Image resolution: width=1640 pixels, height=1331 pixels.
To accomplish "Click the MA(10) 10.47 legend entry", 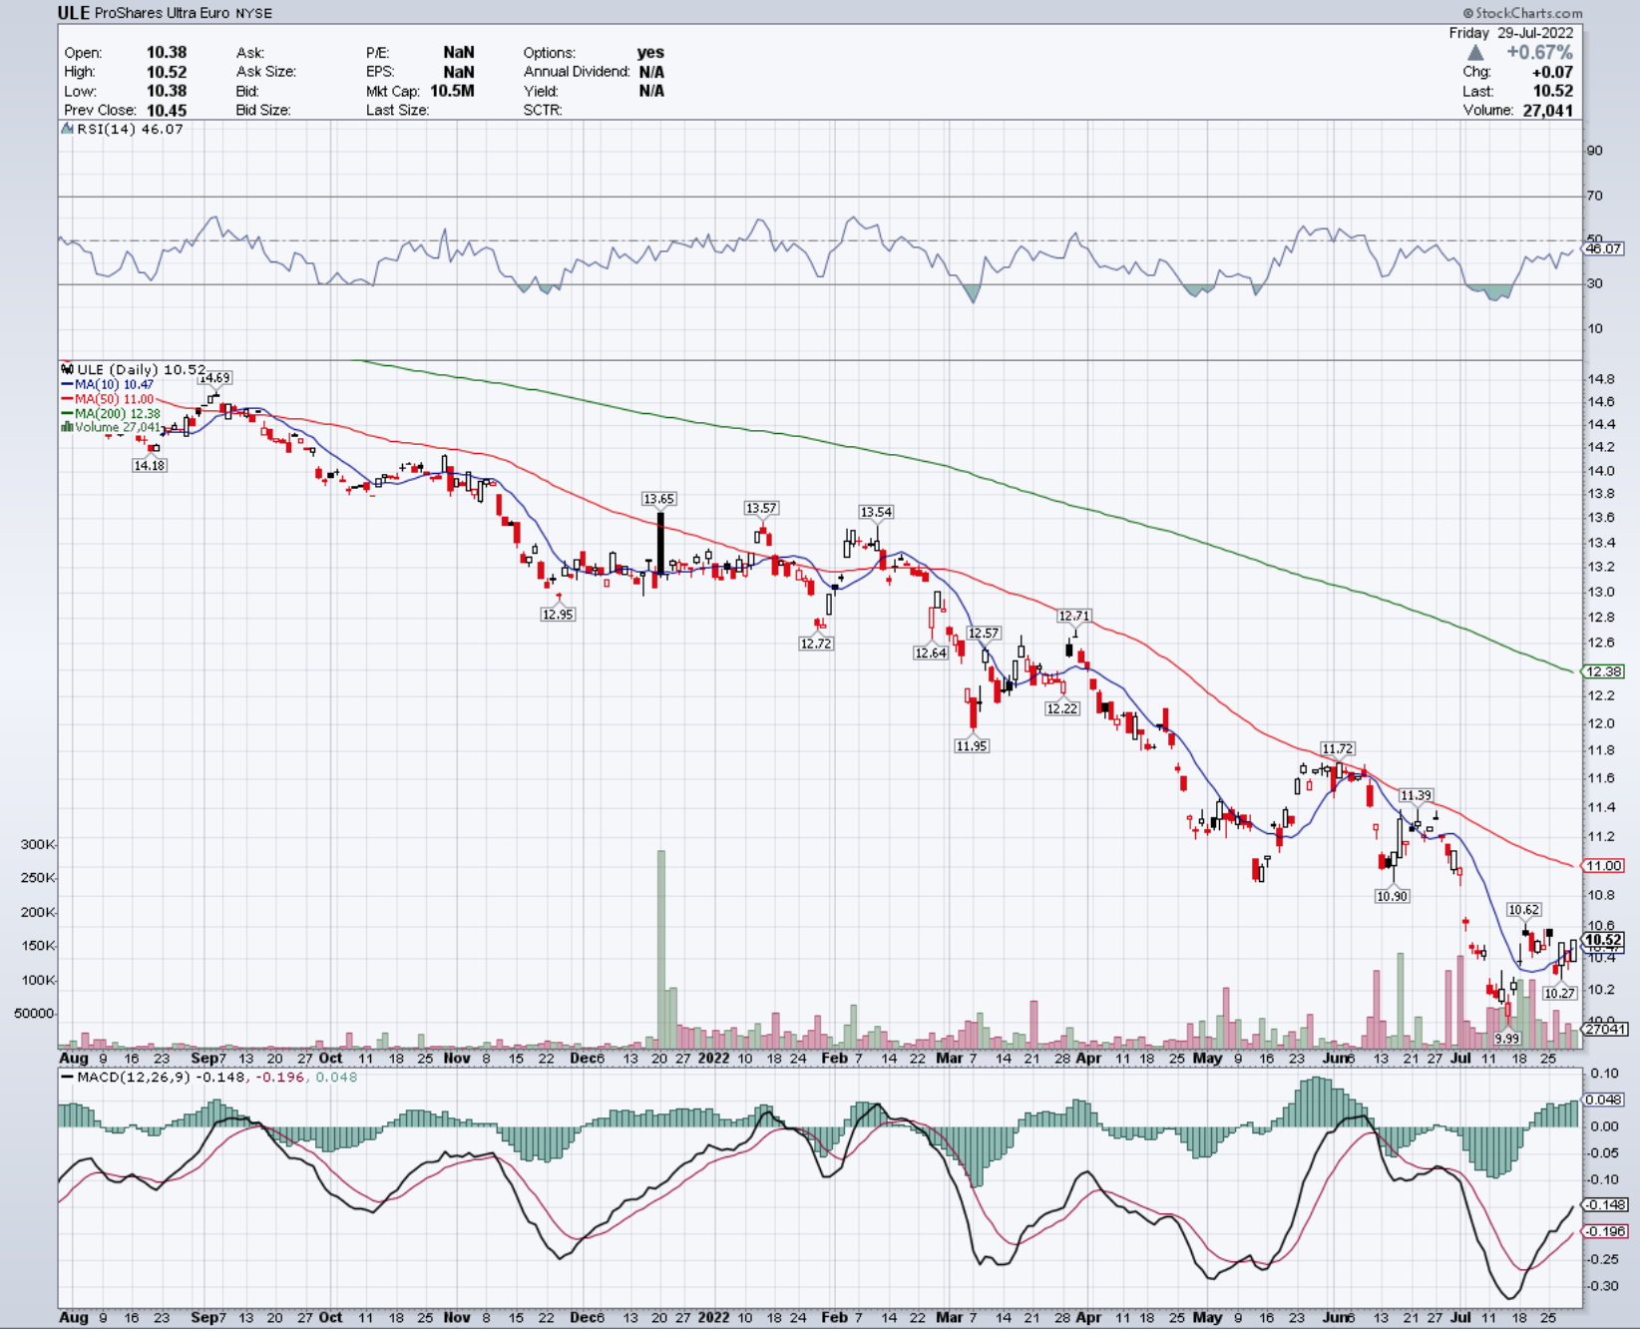I will click(114, 384).
